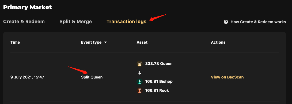Click the white down arrow under Queen

click(140, 73)
